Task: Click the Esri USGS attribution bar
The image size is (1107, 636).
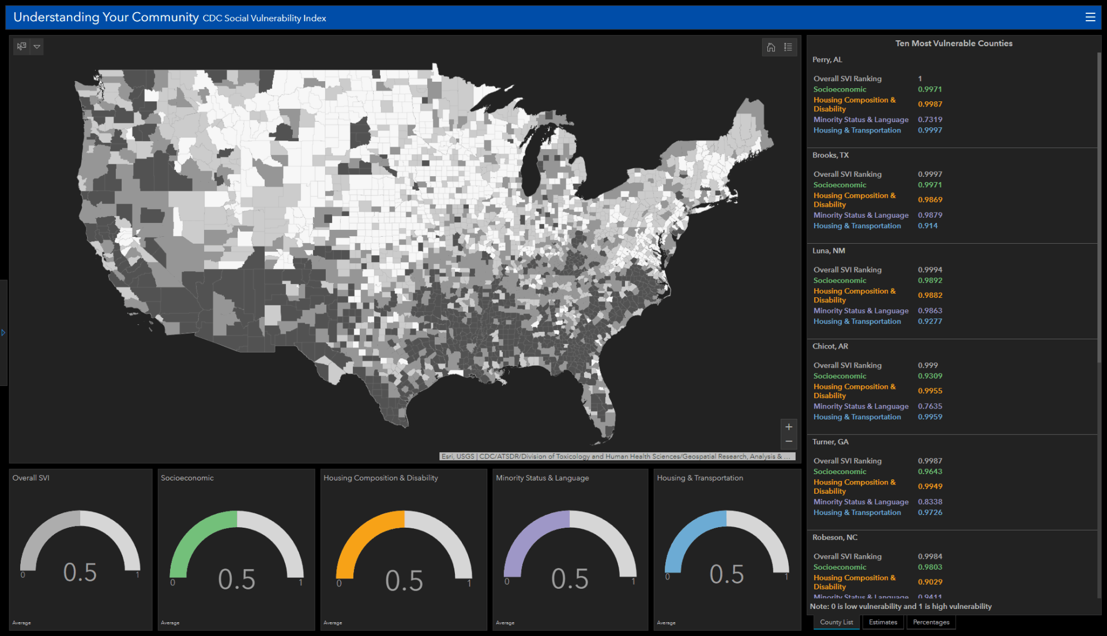Action: (x=616, y=456)
